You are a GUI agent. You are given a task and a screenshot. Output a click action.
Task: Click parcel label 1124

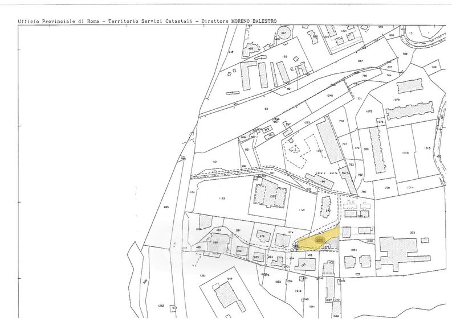(x=192, y=192)
